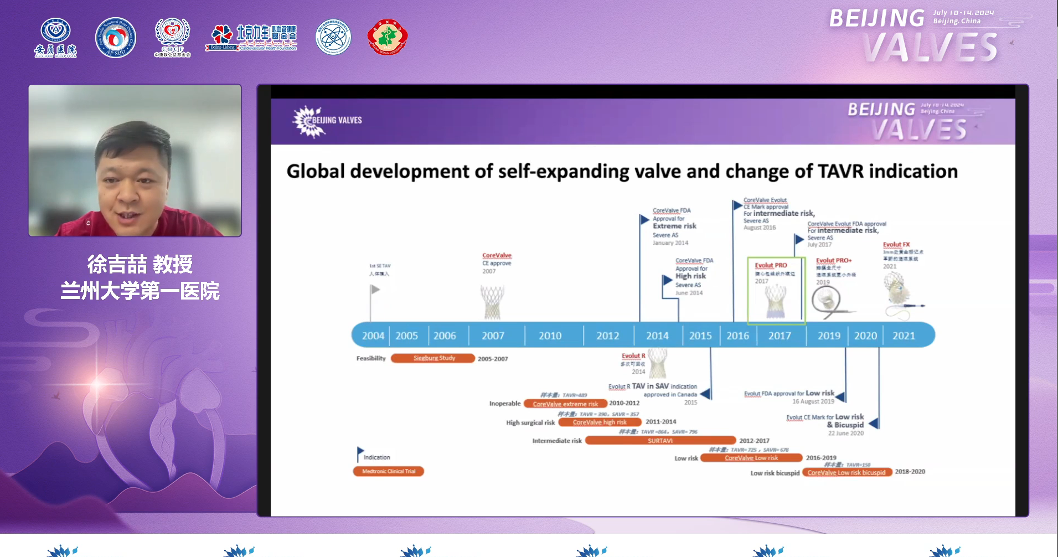Select 2010 on the timeline

click(x=550, y=336)
